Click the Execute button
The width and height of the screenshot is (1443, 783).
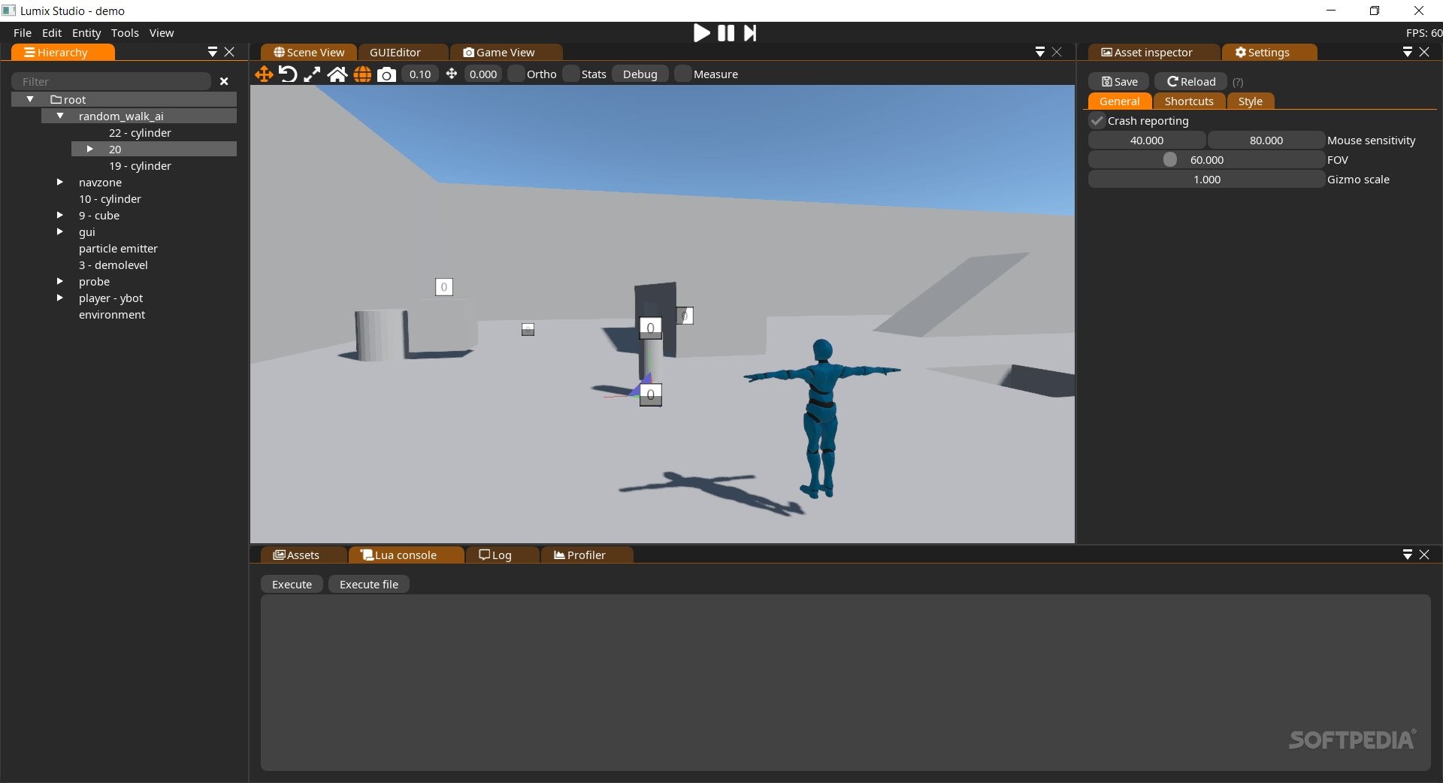(292, 585)
